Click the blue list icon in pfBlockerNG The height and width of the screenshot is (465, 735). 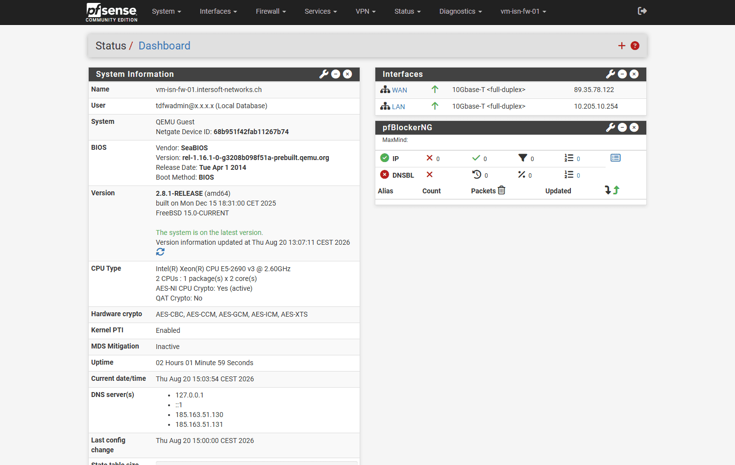click(x=615, y=158)
